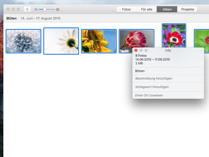Click the Info panel title

point(168,51)
